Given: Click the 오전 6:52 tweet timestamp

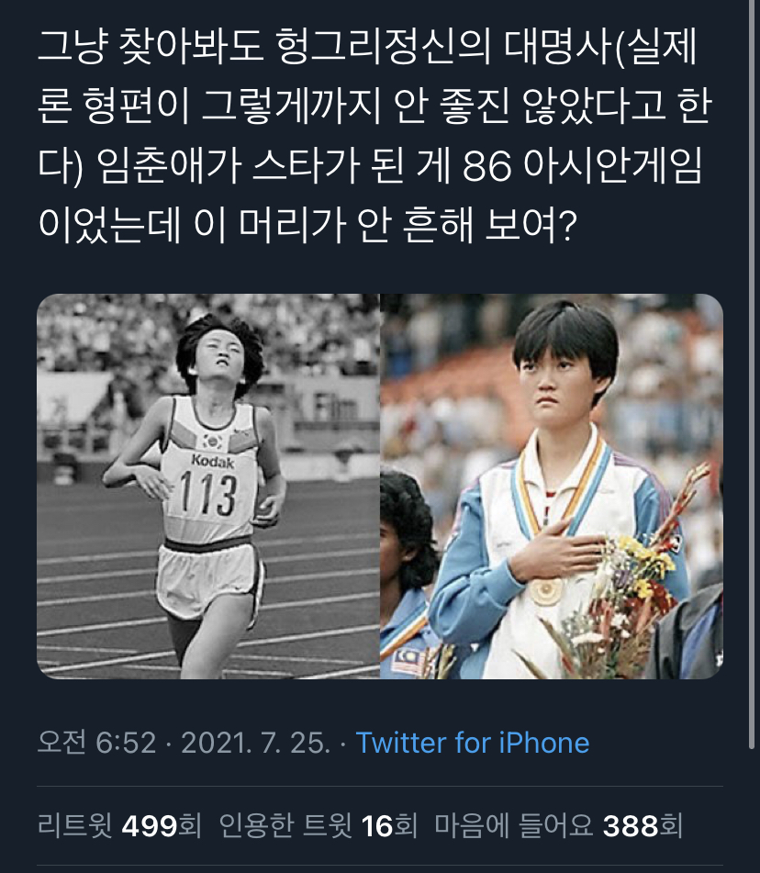Looking at the screenshot, I should 96,742.
